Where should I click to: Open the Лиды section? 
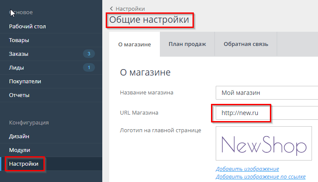point(16,67)
